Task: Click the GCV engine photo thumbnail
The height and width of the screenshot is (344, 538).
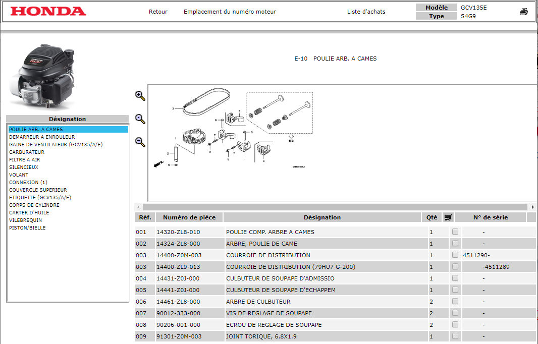Action: pyautogui.click(x=42, y=76)
